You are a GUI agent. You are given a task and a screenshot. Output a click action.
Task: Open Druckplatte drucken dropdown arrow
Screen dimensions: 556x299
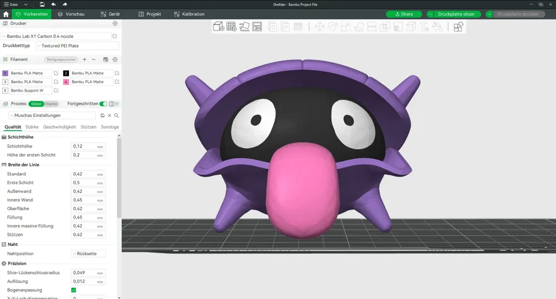[x=489, y=14]
